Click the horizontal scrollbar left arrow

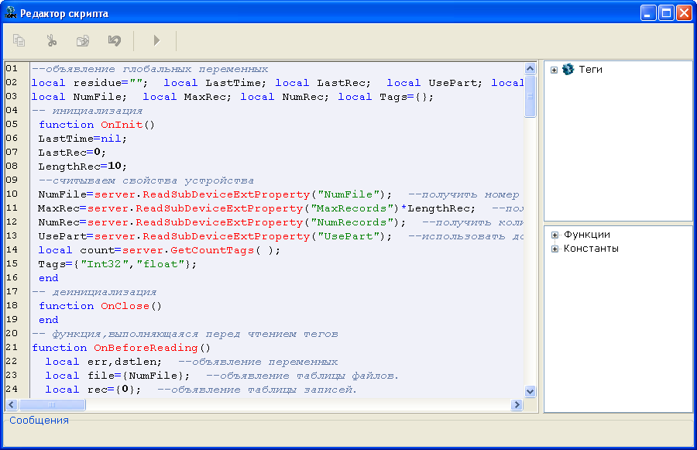[x=12, y=405]
